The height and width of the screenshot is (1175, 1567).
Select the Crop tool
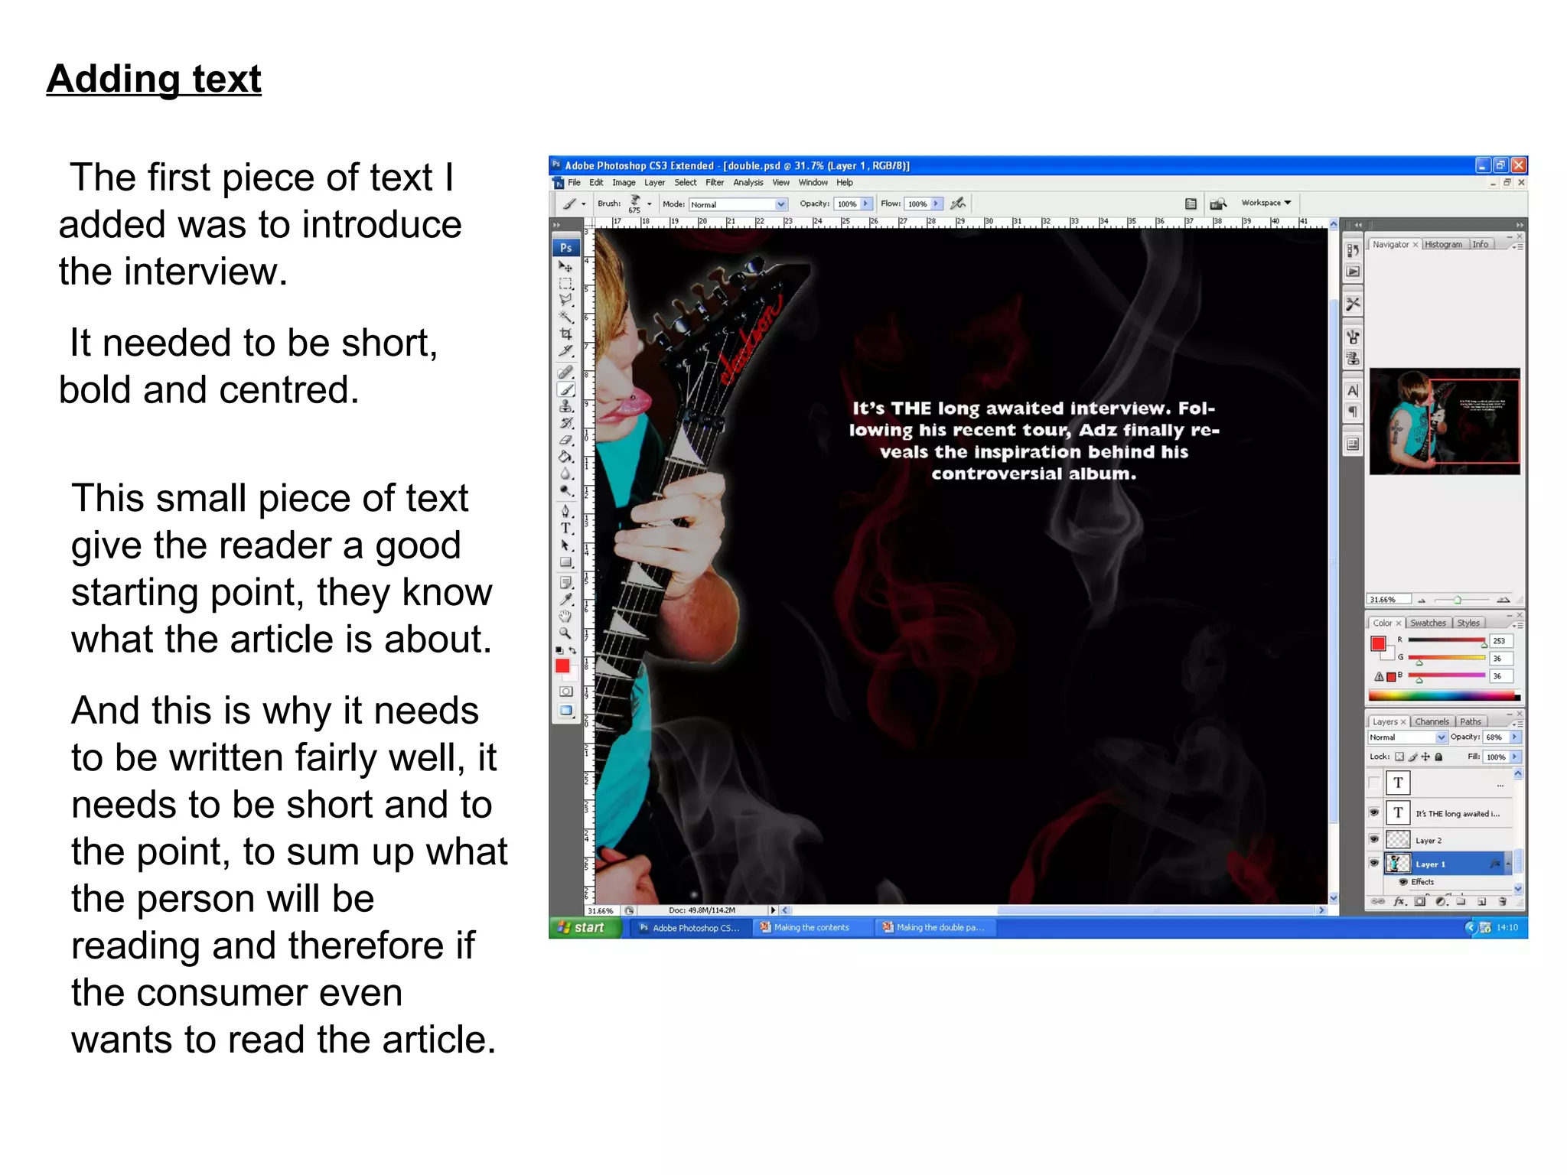tap(565, 334)
